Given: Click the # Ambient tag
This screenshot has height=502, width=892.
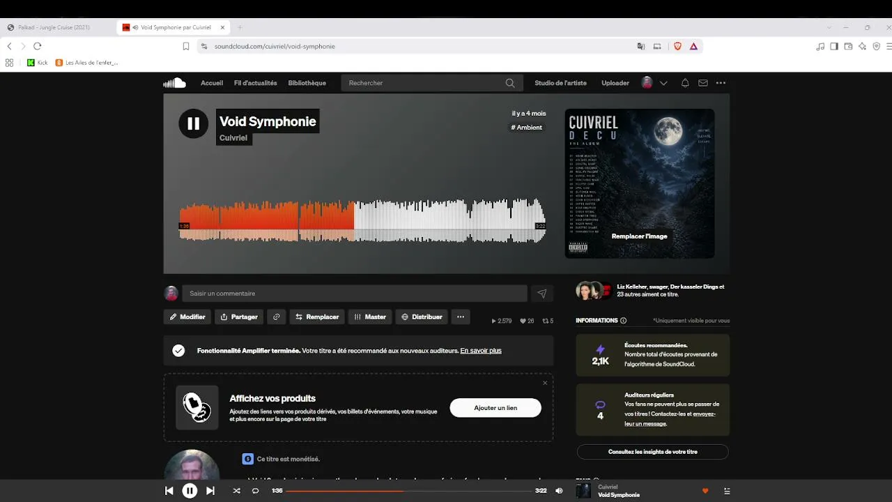Looking at the screenshot, I should click(526, 128).
